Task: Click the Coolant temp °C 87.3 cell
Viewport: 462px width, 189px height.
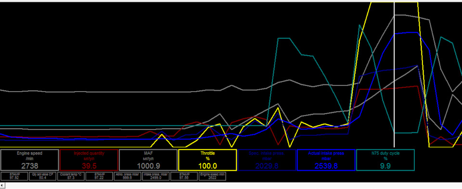Action: 71,176
